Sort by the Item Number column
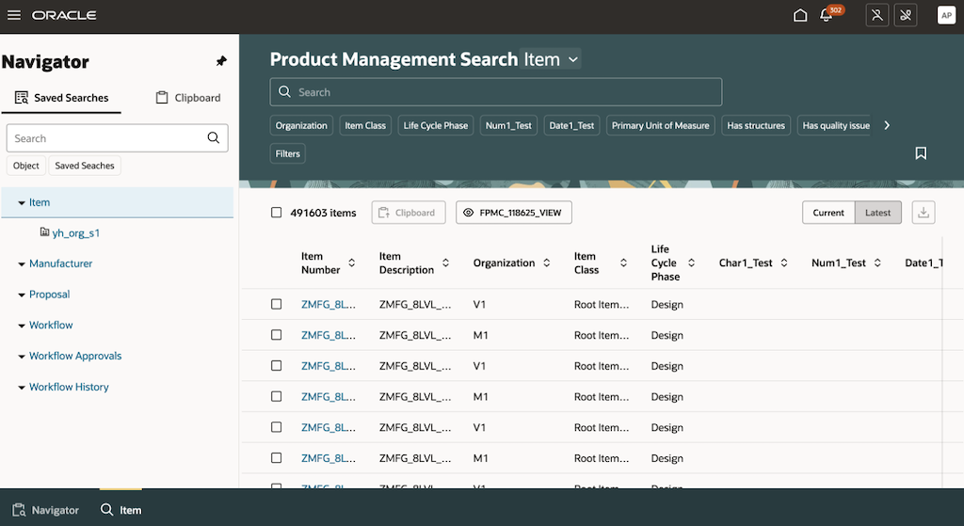 (352, 263)
